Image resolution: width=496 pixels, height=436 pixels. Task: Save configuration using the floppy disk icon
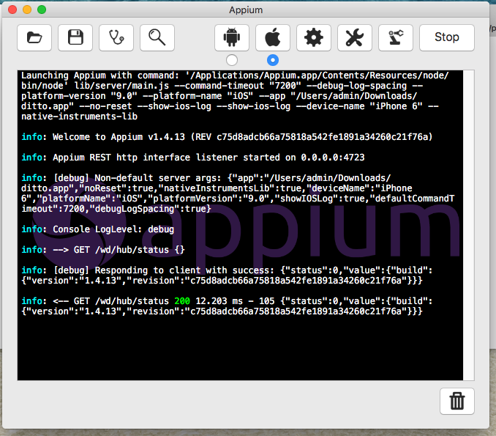coord(75,37)
